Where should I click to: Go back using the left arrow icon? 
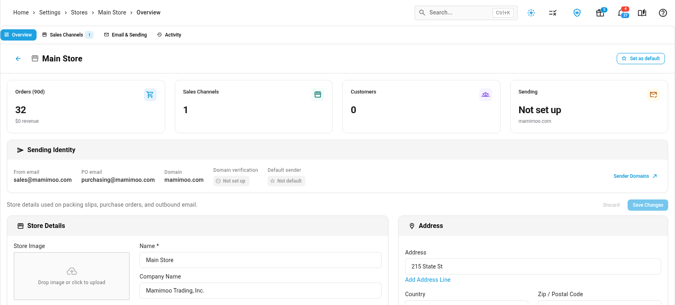click(x=18, y=59)
